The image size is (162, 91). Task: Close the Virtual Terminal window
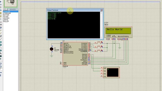(102, 10)
